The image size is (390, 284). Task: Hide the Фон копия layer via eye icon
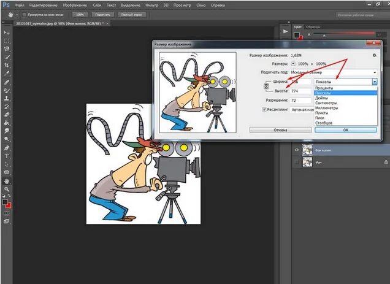tap(296, 150)
